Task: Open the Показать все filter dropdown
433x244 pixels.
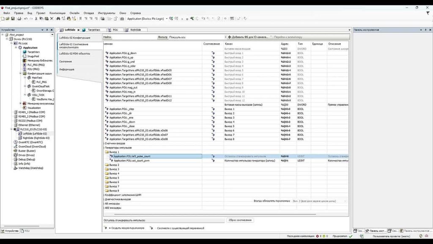Action: click(x=197, y=37)
